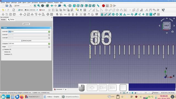Click the Entrez le point button

point(26,41)
